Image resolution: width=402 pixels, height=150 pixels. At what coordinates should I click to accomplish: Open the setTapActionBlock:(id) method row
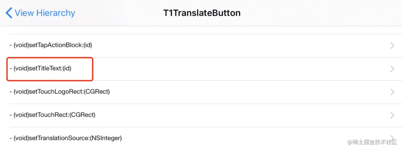201,46
